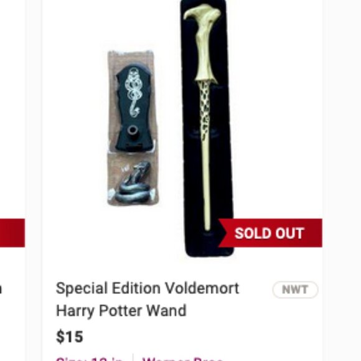Click the partially visible listing card at left

coord(12,180)
